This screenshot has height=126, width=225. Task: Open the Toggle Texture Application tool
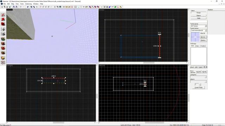(3, 39)
